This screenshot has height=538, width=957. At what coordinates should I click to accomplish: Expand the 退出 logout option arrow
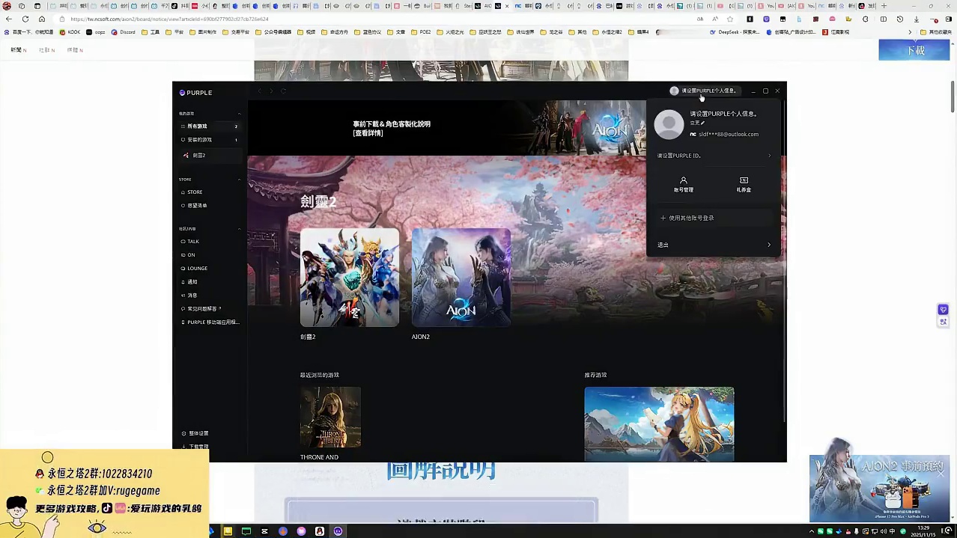coord(768,245)
